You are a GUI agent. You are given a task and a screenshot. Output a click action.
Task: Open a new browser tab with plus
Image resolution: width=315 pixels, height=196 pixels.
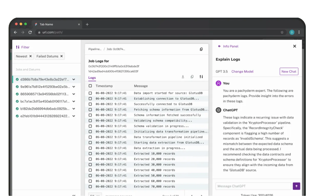click(87, 24)
